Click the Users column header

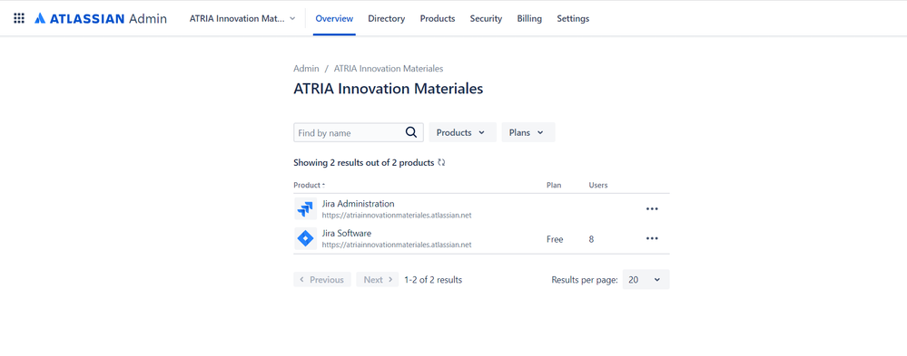[x=598, y=185]
